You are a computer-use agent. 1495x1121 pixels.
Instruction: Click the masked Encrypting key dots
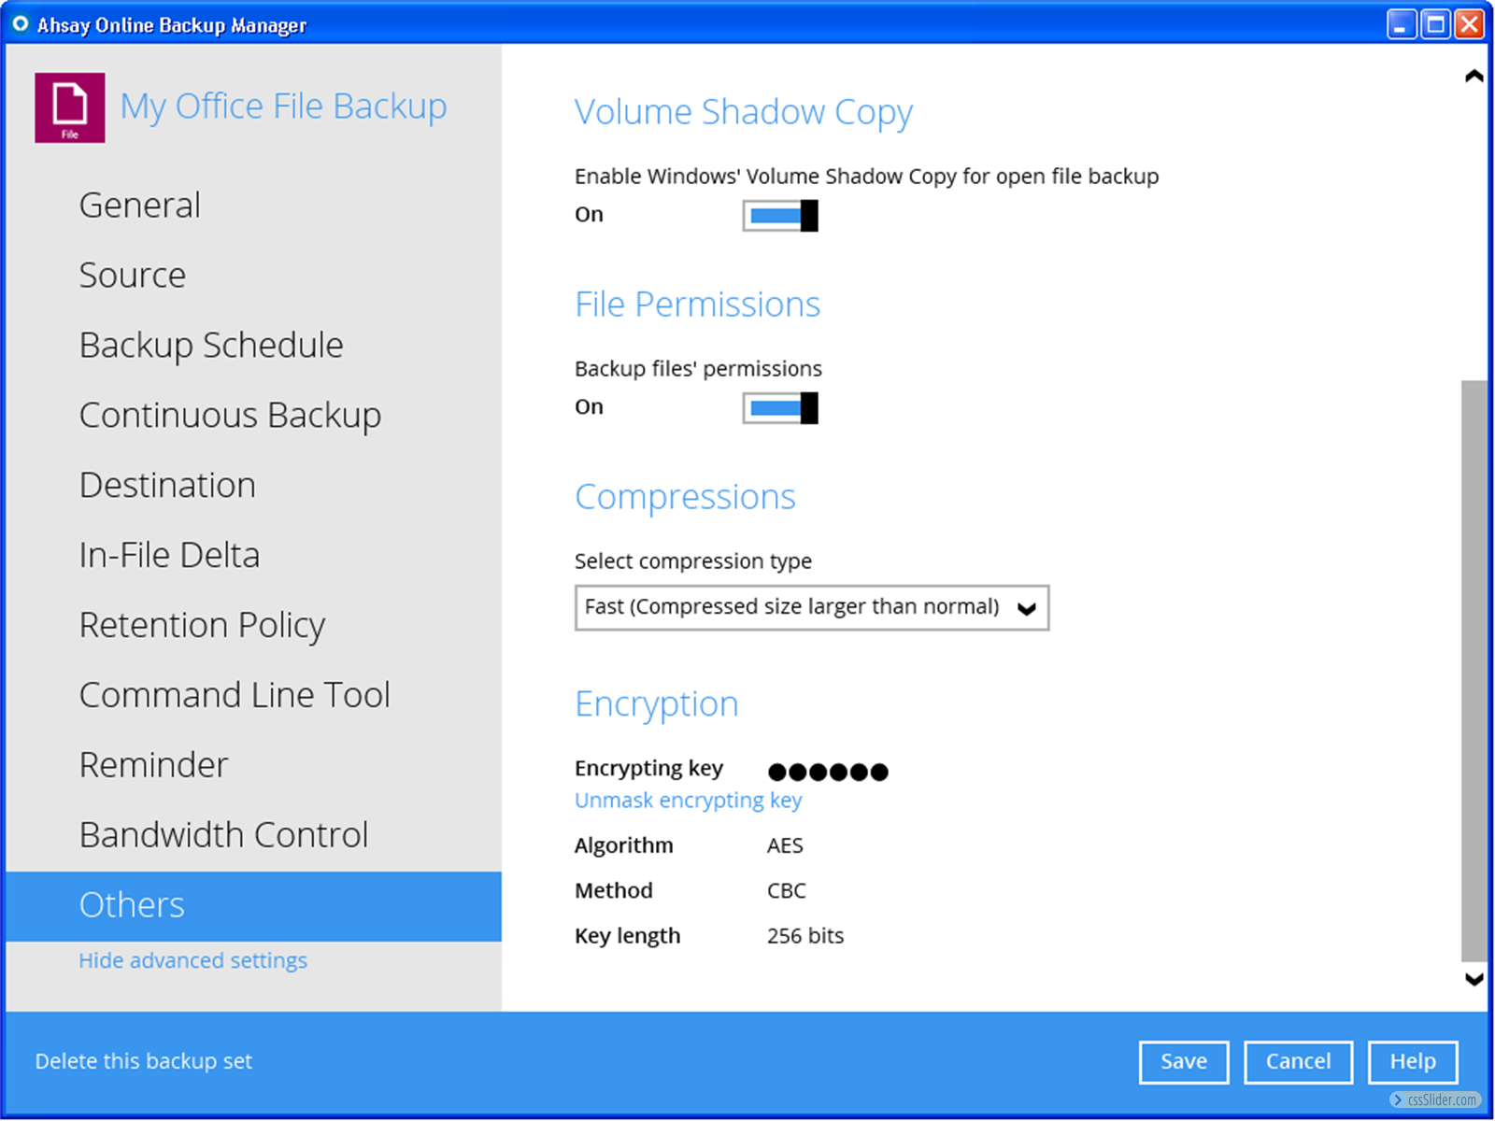pos(828,772)
